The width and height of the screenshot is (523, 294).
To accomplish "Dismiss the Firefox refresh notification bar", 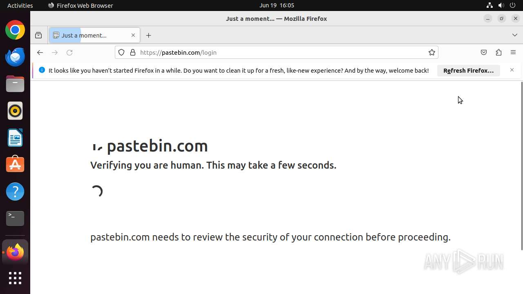I will pyautogui.click(x=512, y=70).
